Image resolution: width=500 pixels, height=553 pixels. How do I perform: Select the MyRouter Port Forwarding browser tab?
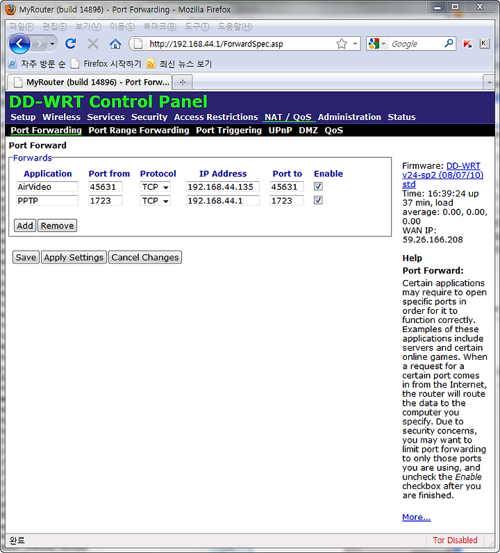(90, 82)
